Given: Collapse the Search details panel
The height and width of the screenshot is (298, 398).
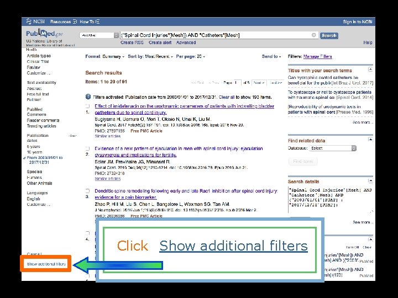Looking at the screenshot, I should [370, 180].
